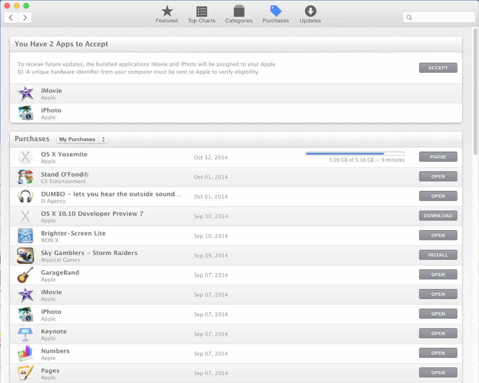Viewport: 479px width, 383px height.
Task: Open Pages
Action: pyautogui.click(x=438, y=372)
